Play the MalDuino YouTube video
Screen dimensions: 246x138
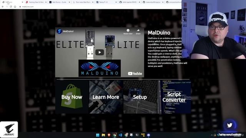100,52
